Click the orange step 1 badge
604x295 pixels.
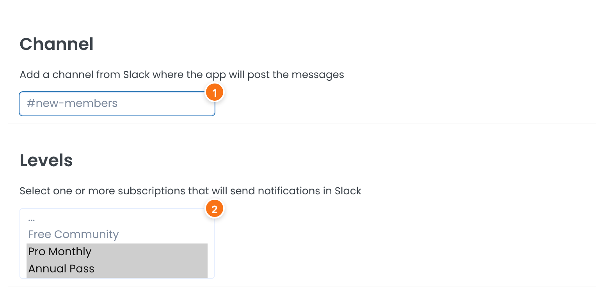214,93
